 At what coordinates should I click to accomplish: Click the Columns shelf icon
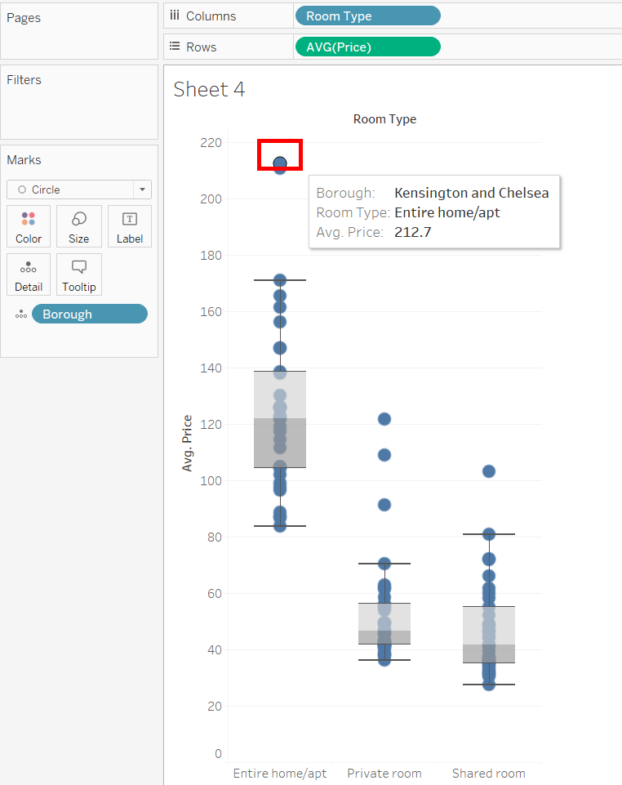[174, 16]
